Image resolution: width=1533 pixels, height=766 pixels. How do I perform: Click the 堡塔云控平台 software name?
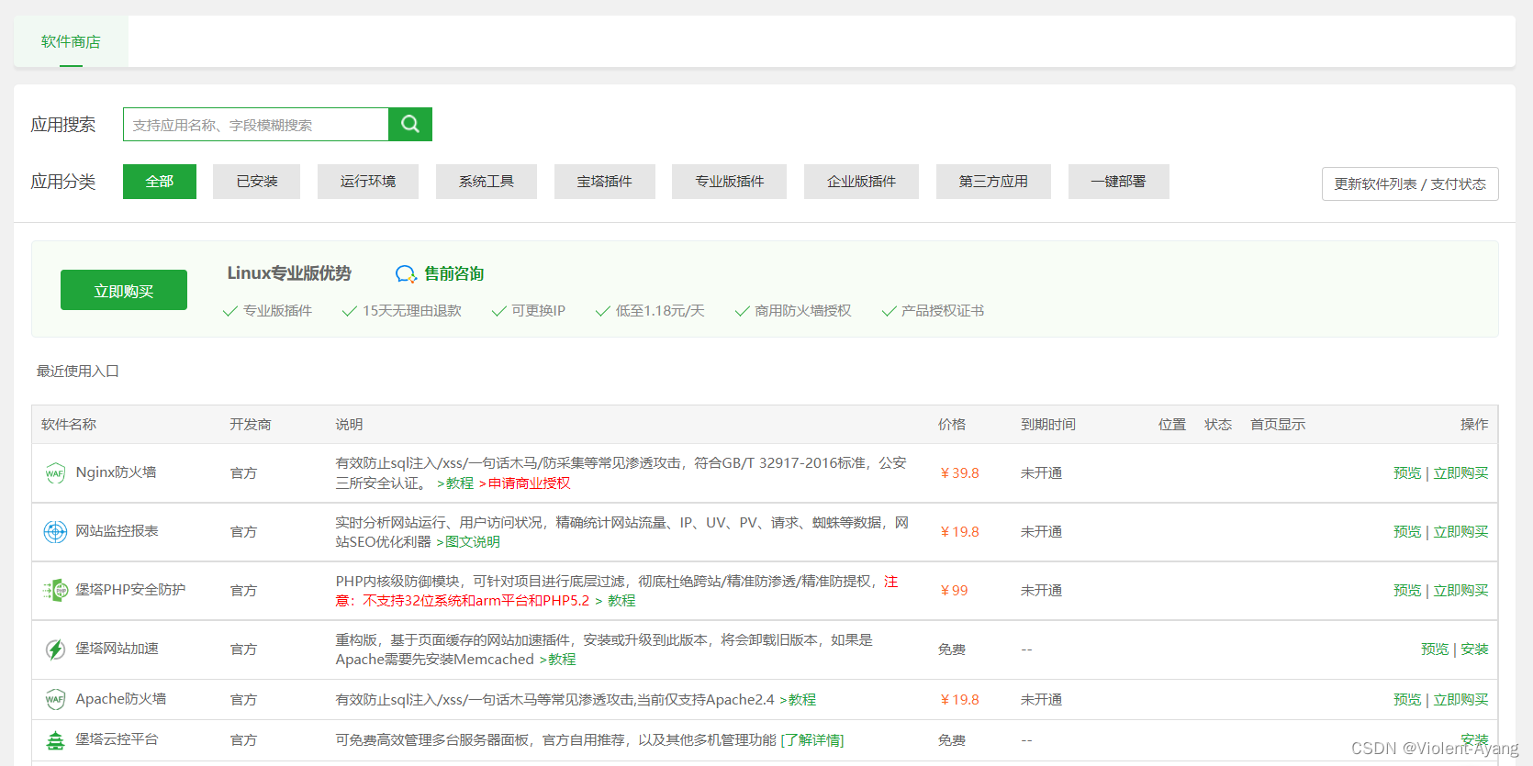(117, 739)
